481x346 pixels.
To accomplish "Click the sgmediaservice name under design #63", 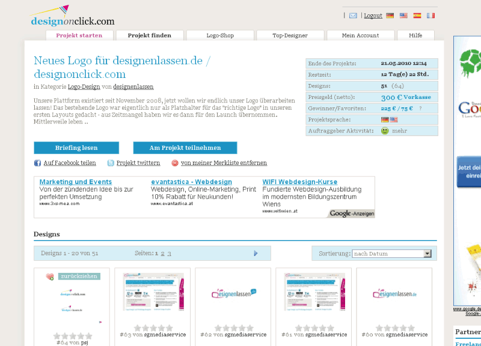I will (165, 335).
